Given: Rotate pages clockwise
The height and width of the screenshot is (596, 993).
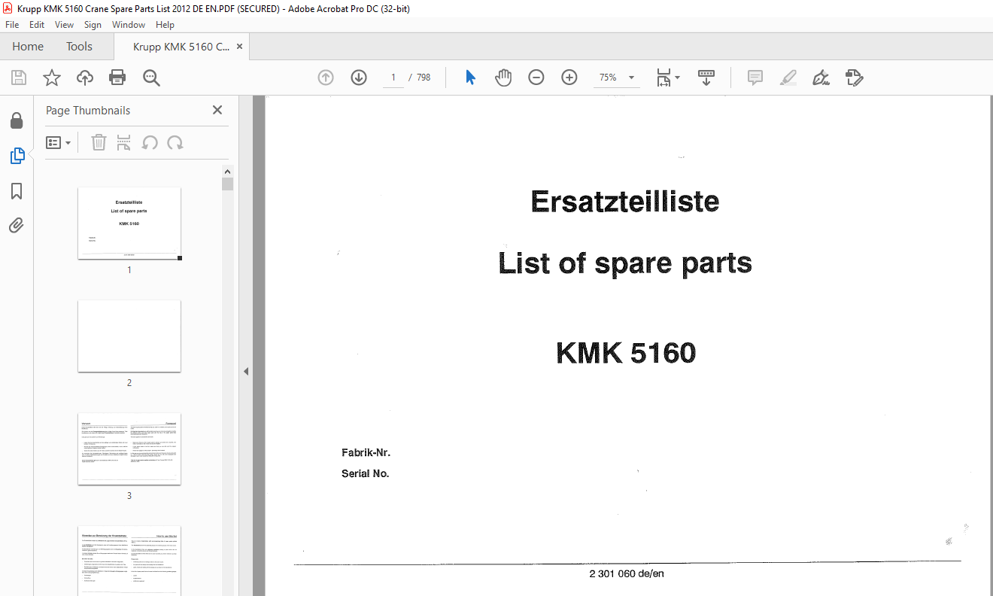Looking at the screenshot, I should [175, 142].
